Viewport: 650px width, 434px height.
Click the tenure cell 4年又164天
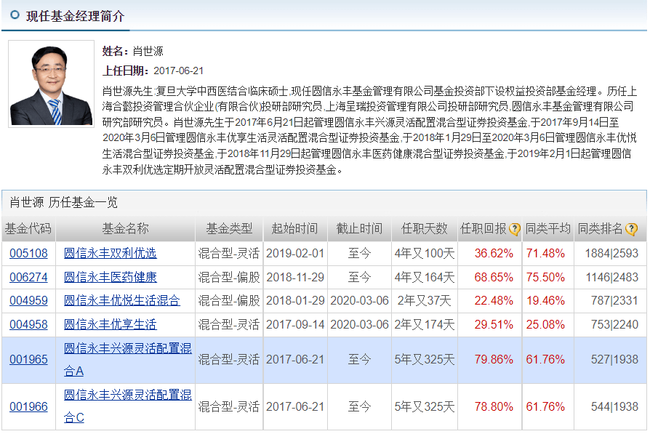[425, 277]
